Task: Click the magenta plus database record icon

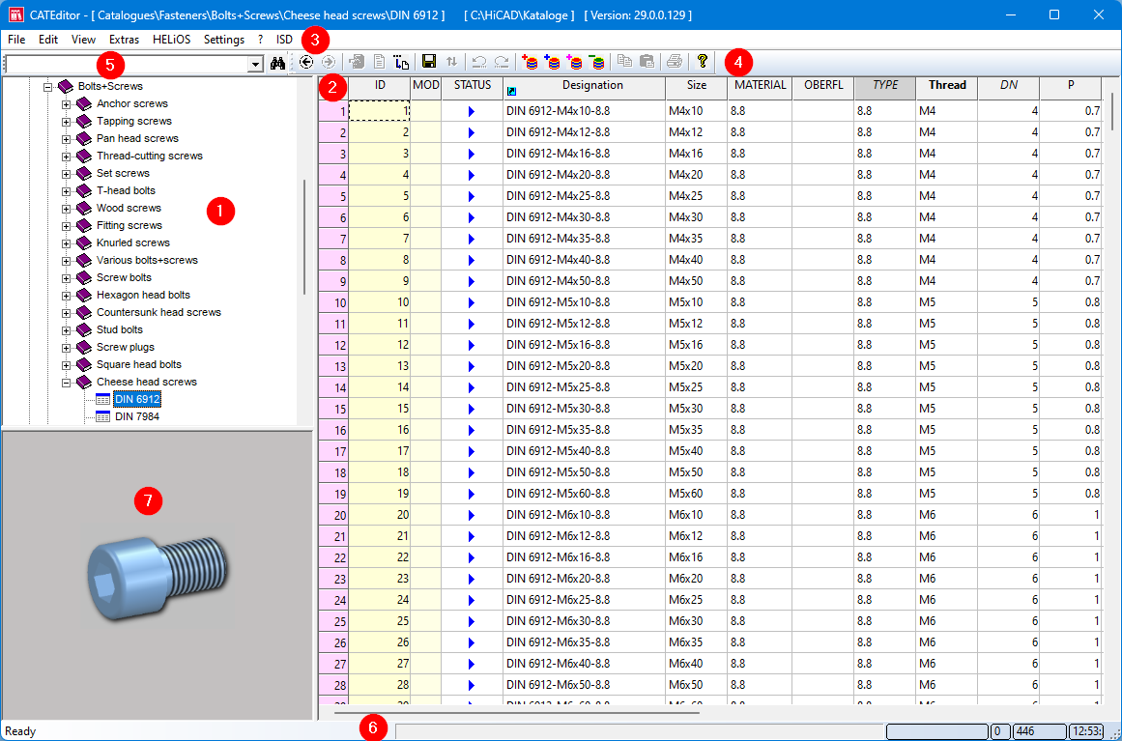Action: coord(575,62)
